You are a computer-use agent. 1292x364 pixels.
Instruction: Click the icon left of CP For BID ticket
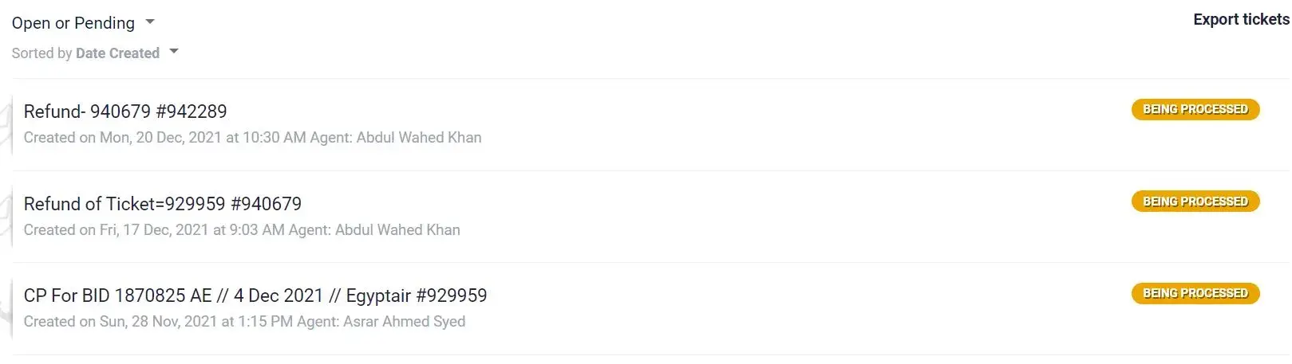pos(6,309)
